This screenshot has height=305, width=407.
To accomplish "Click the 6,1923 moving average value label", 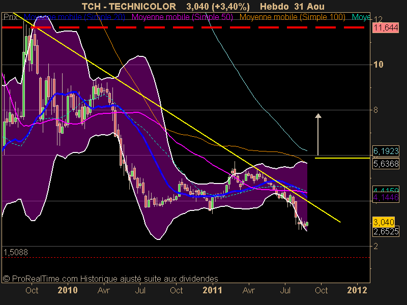I will click(x=386, y=151).
